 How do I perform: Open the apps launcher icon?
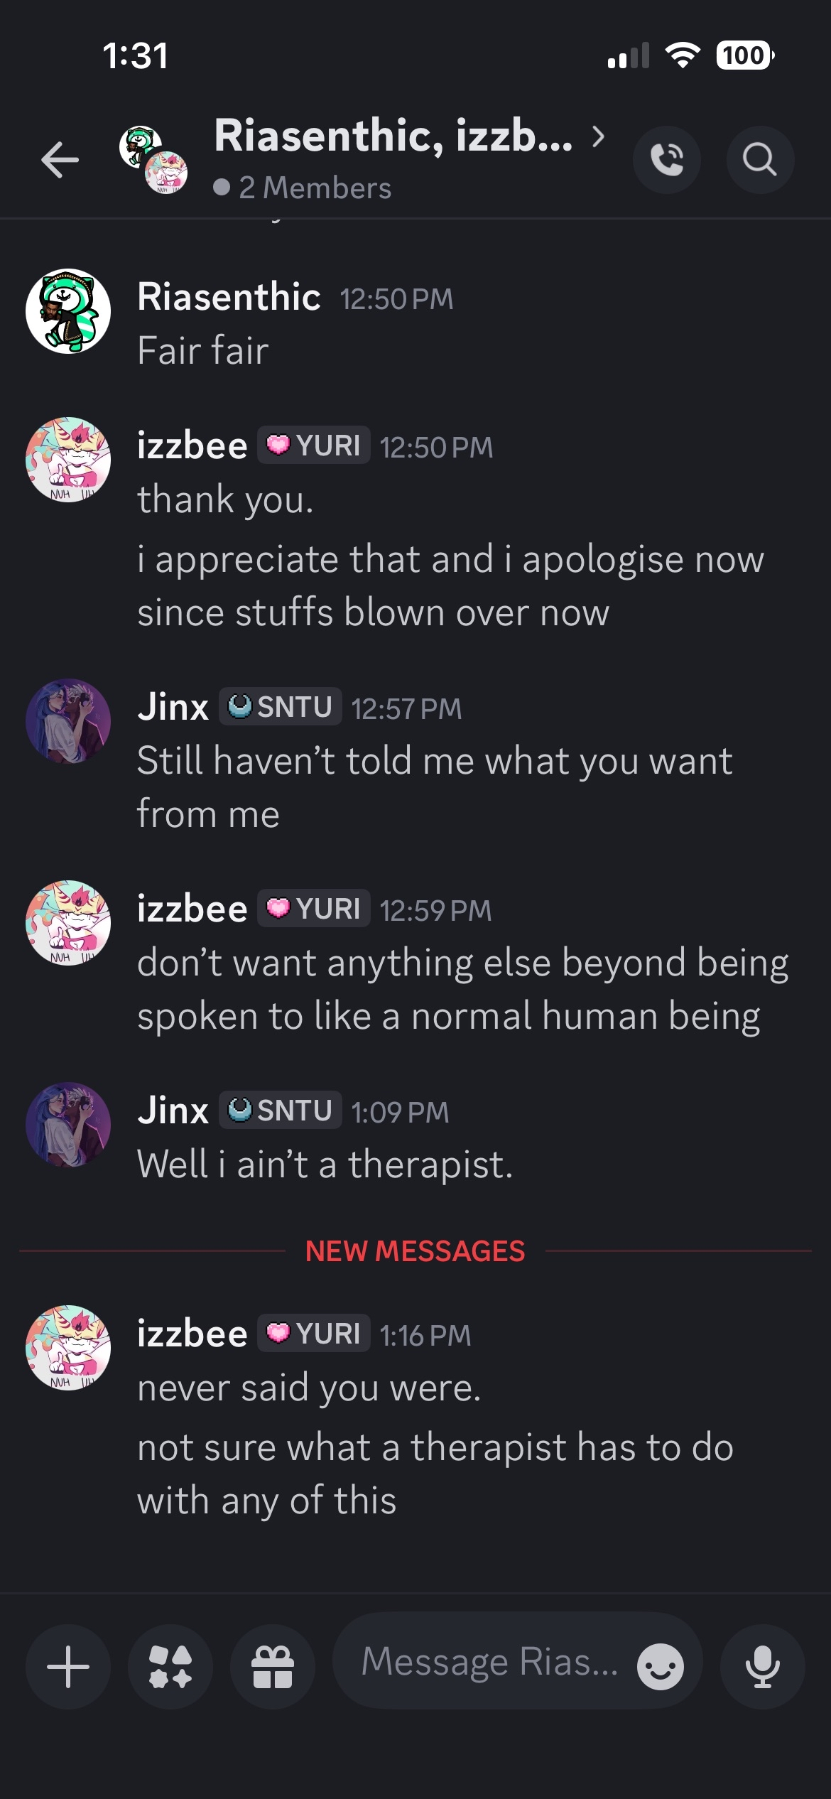coord(170,1666)
